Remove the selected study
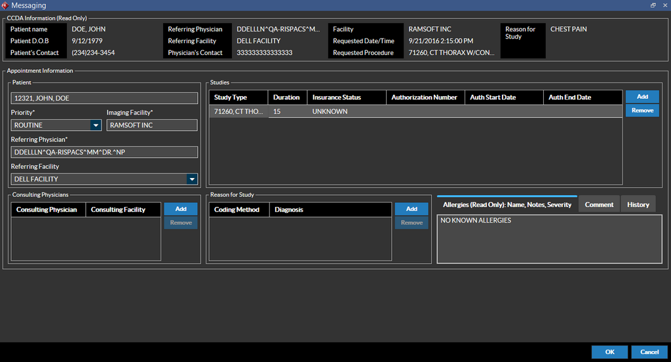Screen dimensions: 671x362 click(642, 111)
